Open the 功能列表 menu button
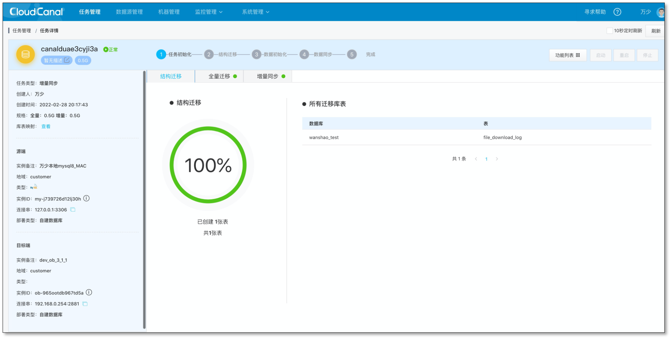The width and height of the screenshot is (672, 340). pyautogui.click(x=567, y=55)
